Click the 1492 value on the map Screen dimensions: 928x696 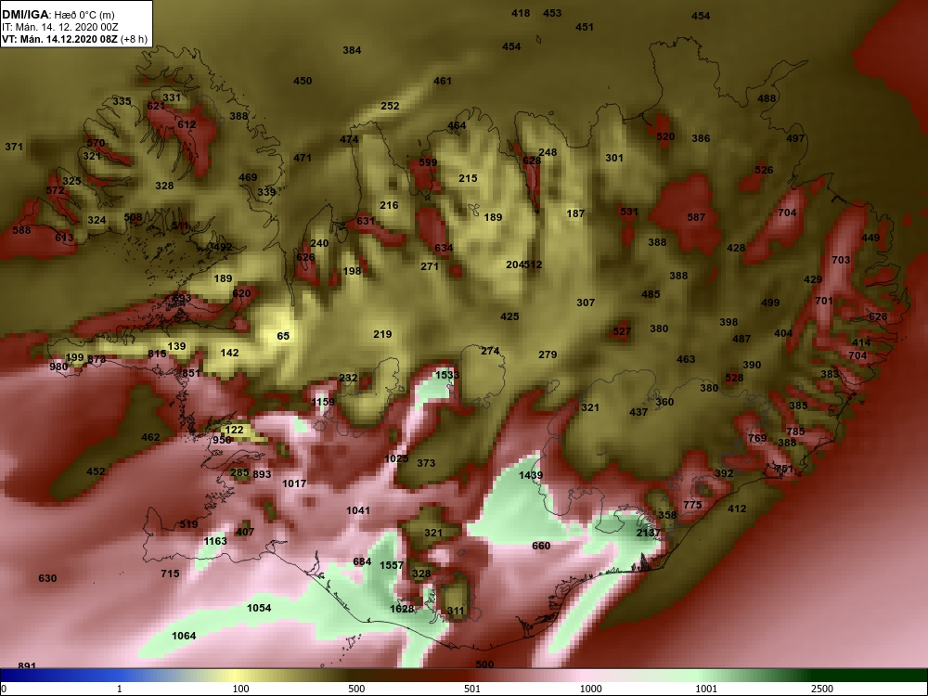[x=221, y=247]
